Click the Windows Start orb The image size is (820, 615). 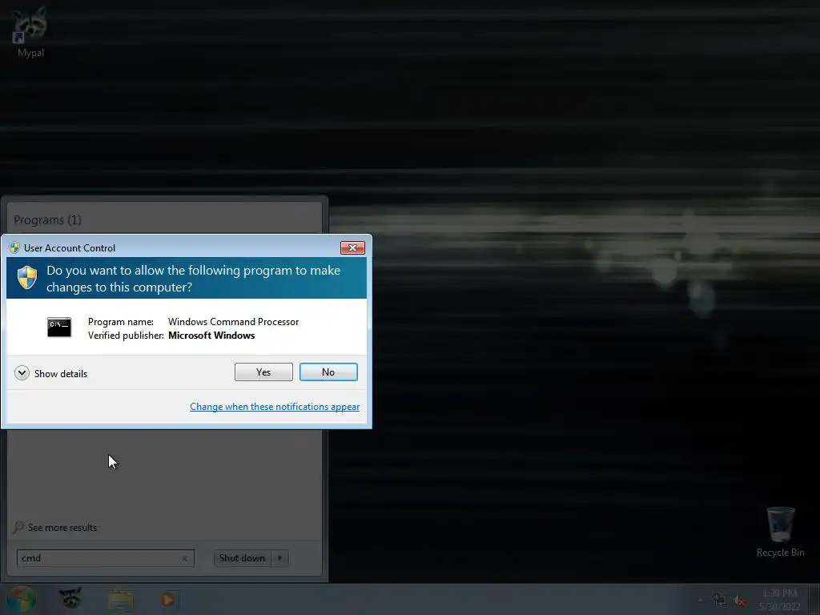pyautogui.click(x=21, y=599)
